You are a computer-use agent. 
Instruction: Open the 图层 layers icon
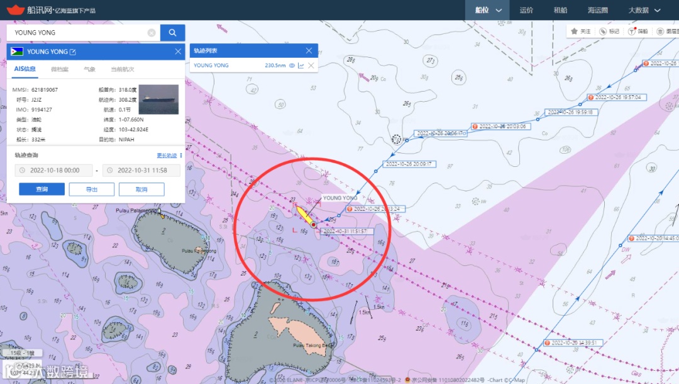(x=660, y=31)
